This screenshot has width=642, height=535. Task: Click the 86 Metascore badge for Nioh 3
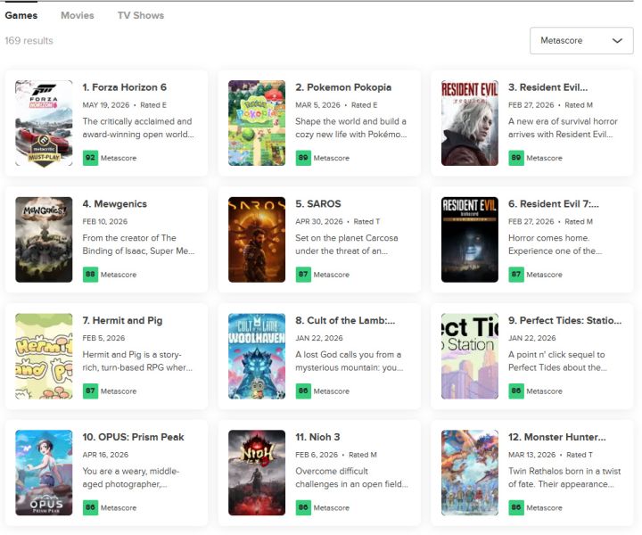point(303,507)
